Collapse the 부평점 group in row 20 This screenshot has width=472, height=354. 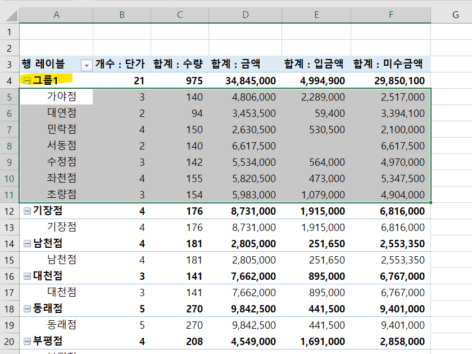tap(27, 341)
